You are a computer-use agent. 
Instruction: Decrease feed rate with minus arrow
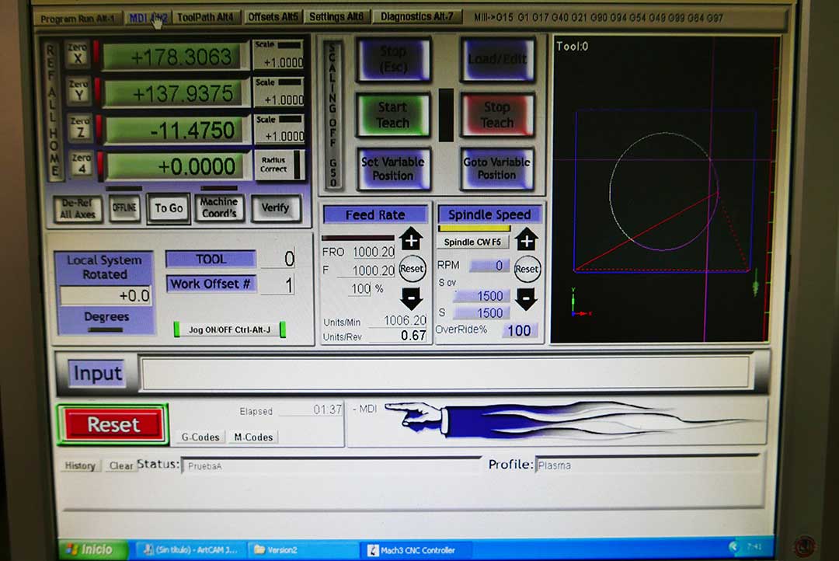pos(411,298)
